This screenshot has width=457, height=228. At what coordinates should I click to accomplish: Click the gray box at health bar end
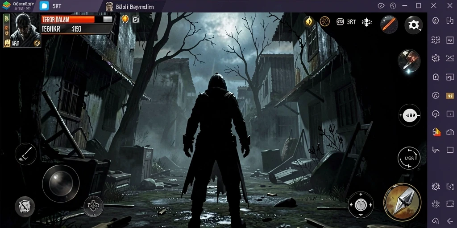[108, 20]
